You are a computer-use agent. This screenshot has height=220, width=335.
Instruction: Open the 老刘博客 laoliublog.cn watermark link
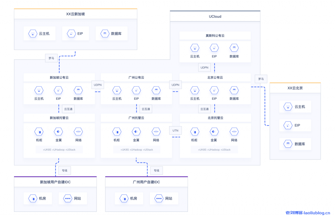coord(308,213)
